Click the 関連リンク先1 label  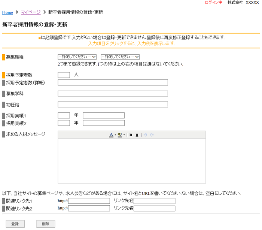19,201
